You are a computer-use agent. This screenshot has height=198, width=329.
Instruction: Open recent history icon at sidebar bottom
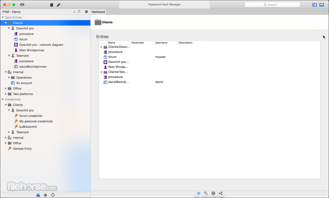pyautogui.click(x=53, y=195)
